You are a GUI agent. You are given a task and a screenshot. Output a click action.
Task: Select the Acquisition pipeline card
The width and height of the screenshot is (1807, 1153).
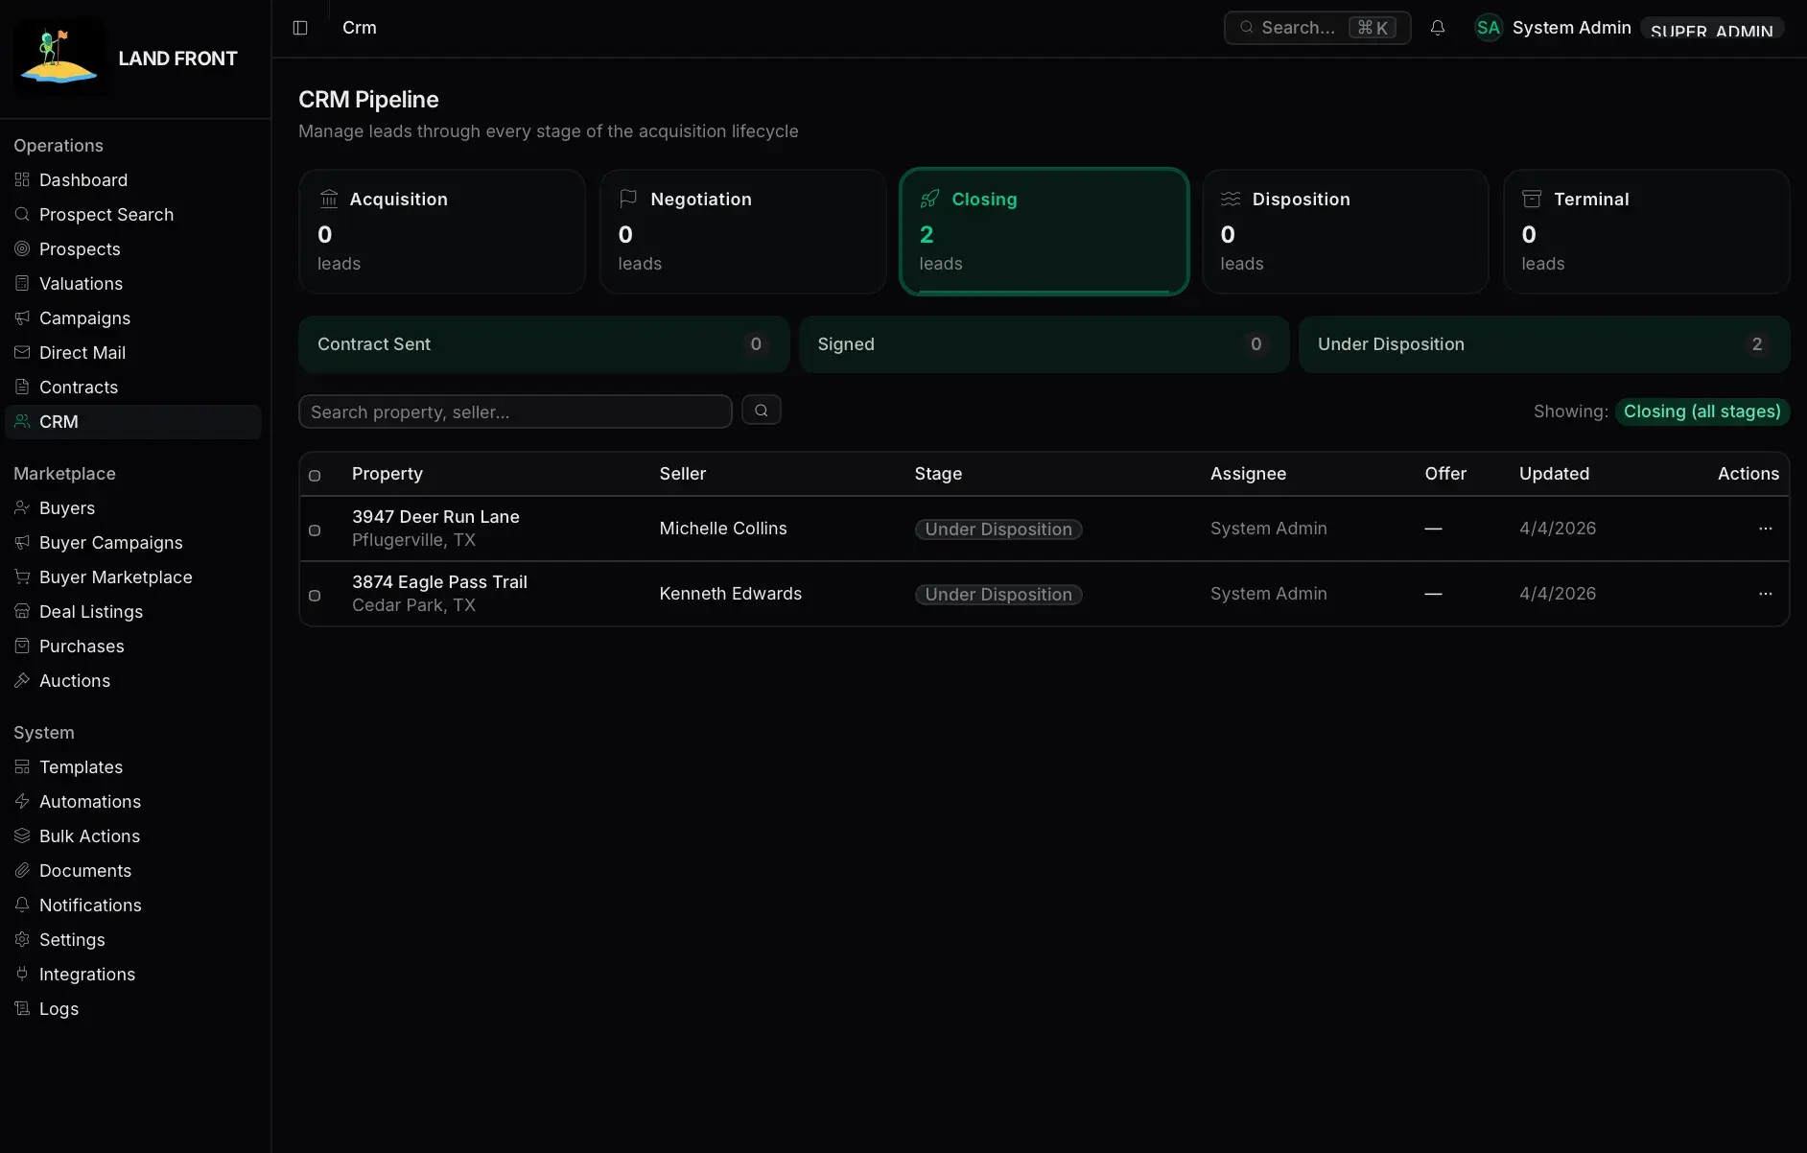(x=442, y=232)
